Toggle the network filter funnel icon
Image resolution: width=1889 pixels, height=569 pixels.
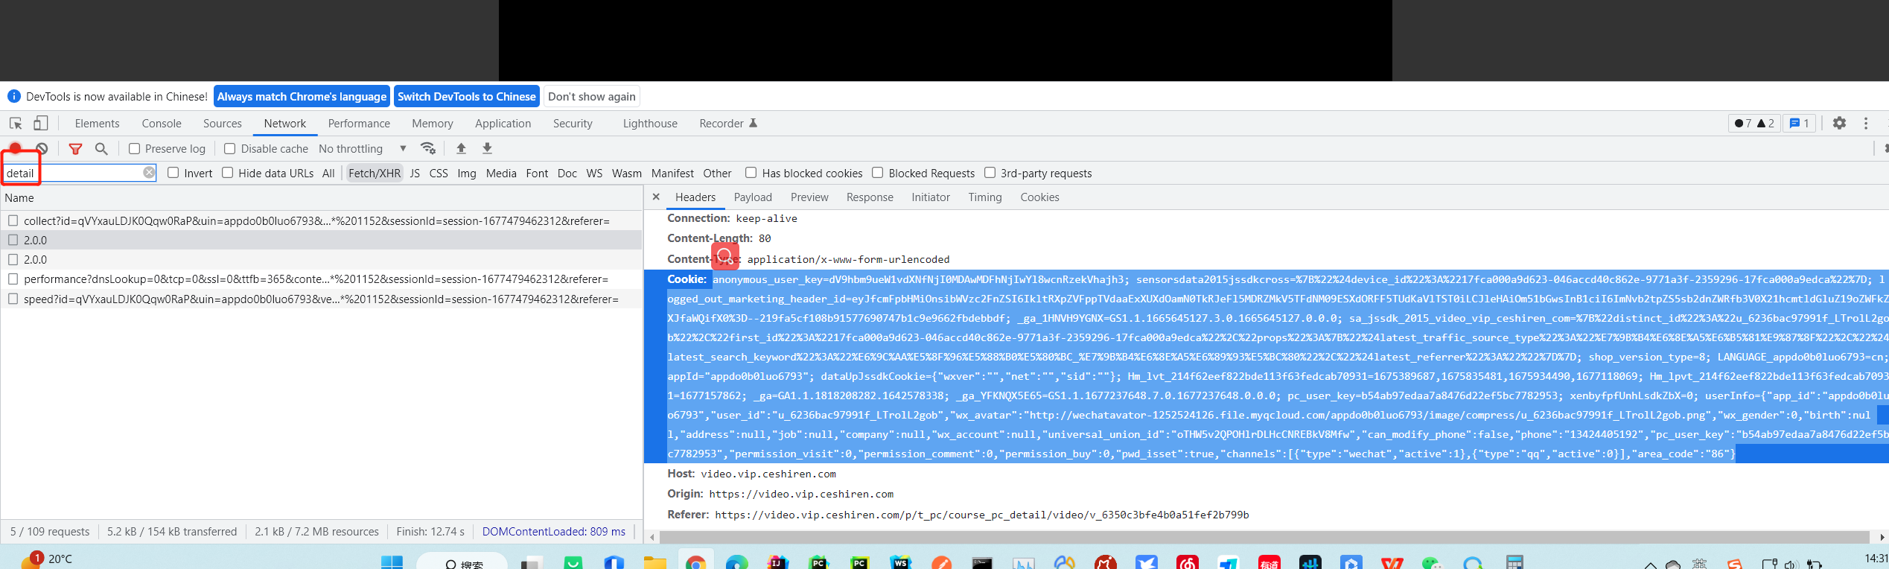click(75, 149)
